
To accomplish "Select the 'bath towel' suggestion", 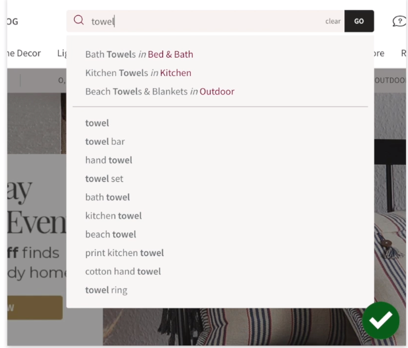I will click(107, 197).
